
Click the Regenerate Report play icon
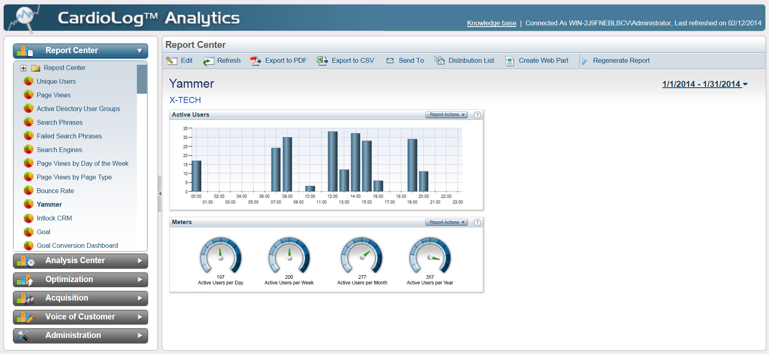pos(585,61)
